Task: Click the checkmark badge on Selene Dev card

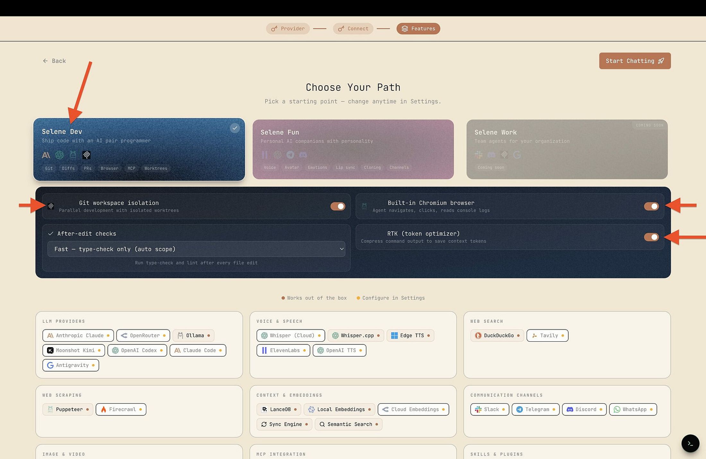Action: pyautogui.click(x=235, y=128)
